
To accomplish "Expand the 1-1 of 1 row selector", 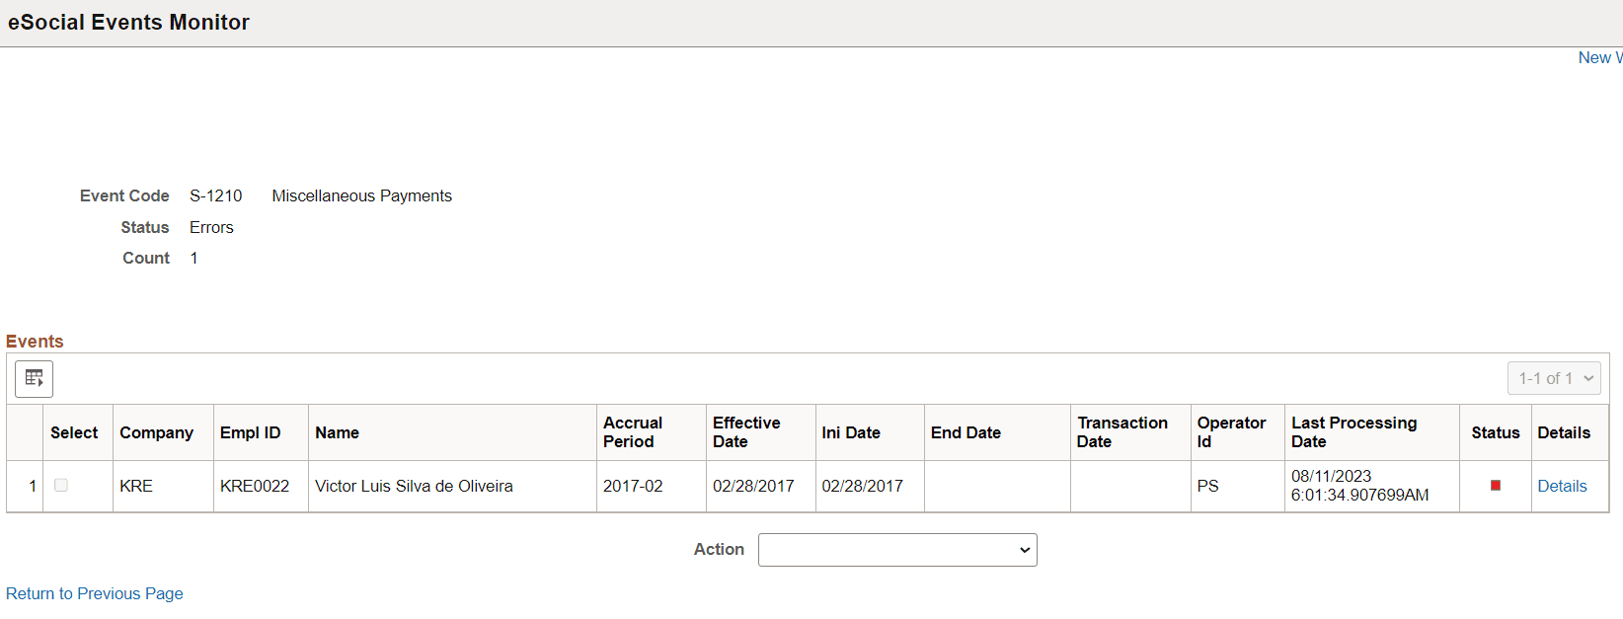I will point(1554,378).
